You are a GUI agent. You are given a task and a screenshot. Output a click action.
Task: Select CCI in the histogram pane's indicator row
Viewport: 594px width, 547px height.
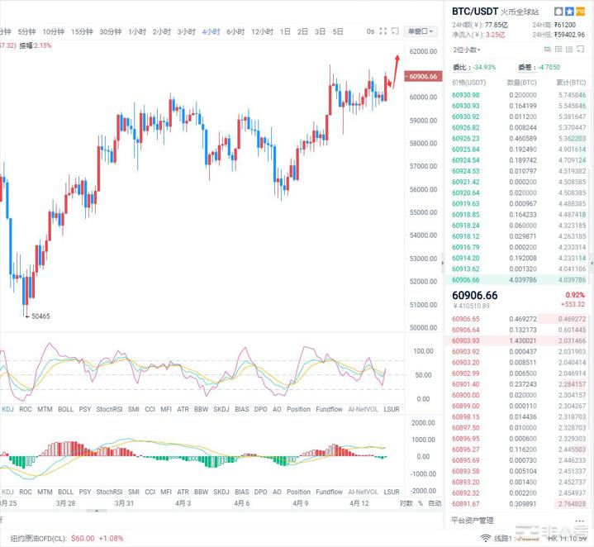[150, 492]
